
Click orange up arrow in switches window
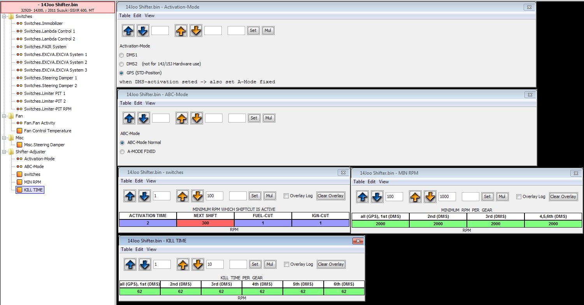(182, 196)
